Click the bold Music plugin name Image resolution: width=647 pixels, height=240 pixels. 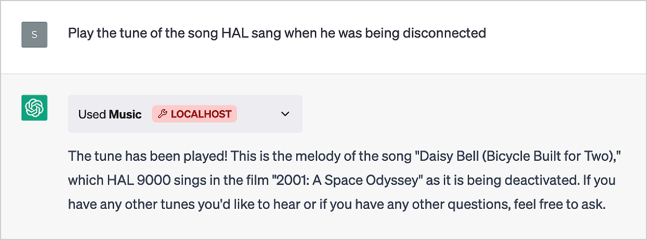(x=125, y=114)
